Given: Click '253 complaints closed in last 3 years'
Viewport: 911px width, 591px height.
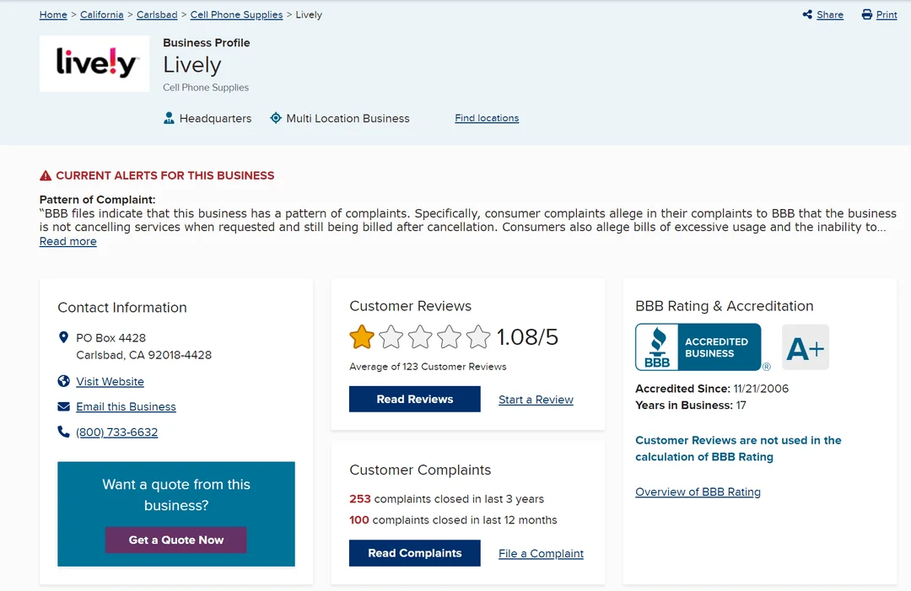Looking at the screenshot, I should (446, 499).
